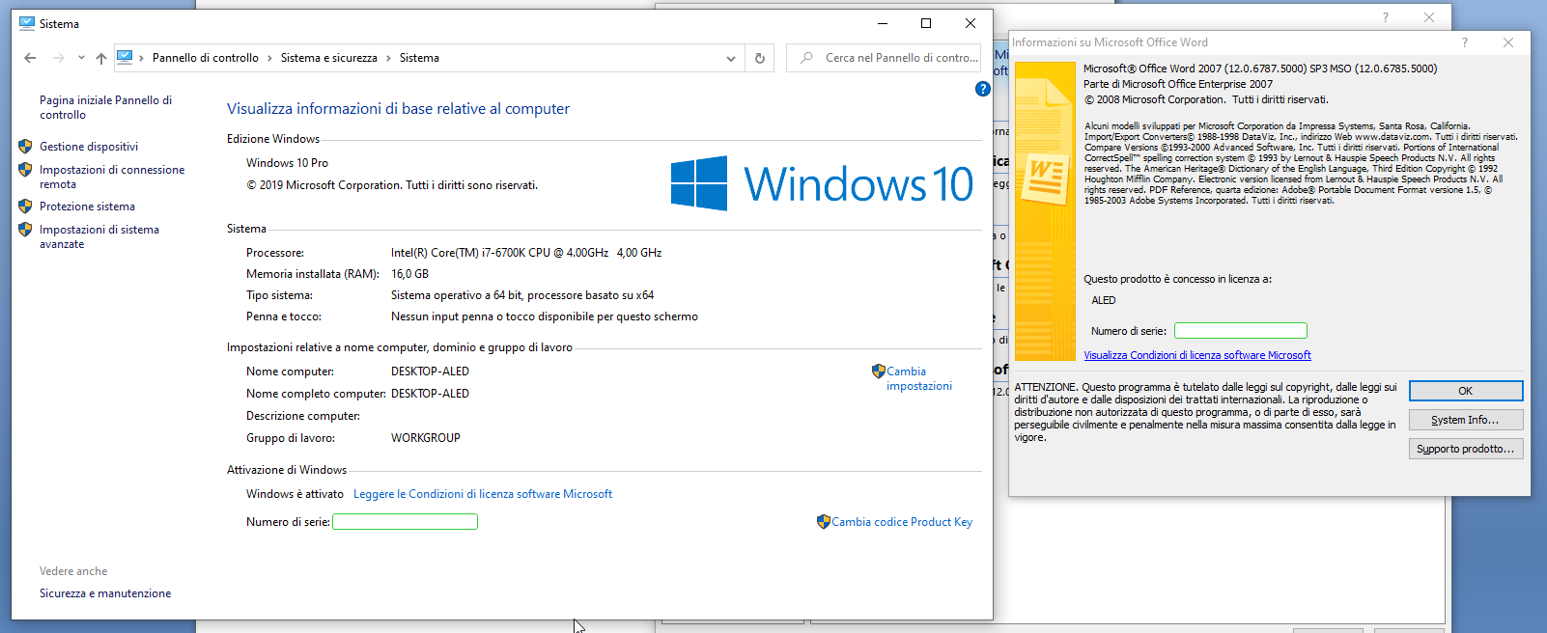The height and width of the screenshot is (633, 1547).
Task: Go back with the left arrow
Action: (x=30, y=58)
